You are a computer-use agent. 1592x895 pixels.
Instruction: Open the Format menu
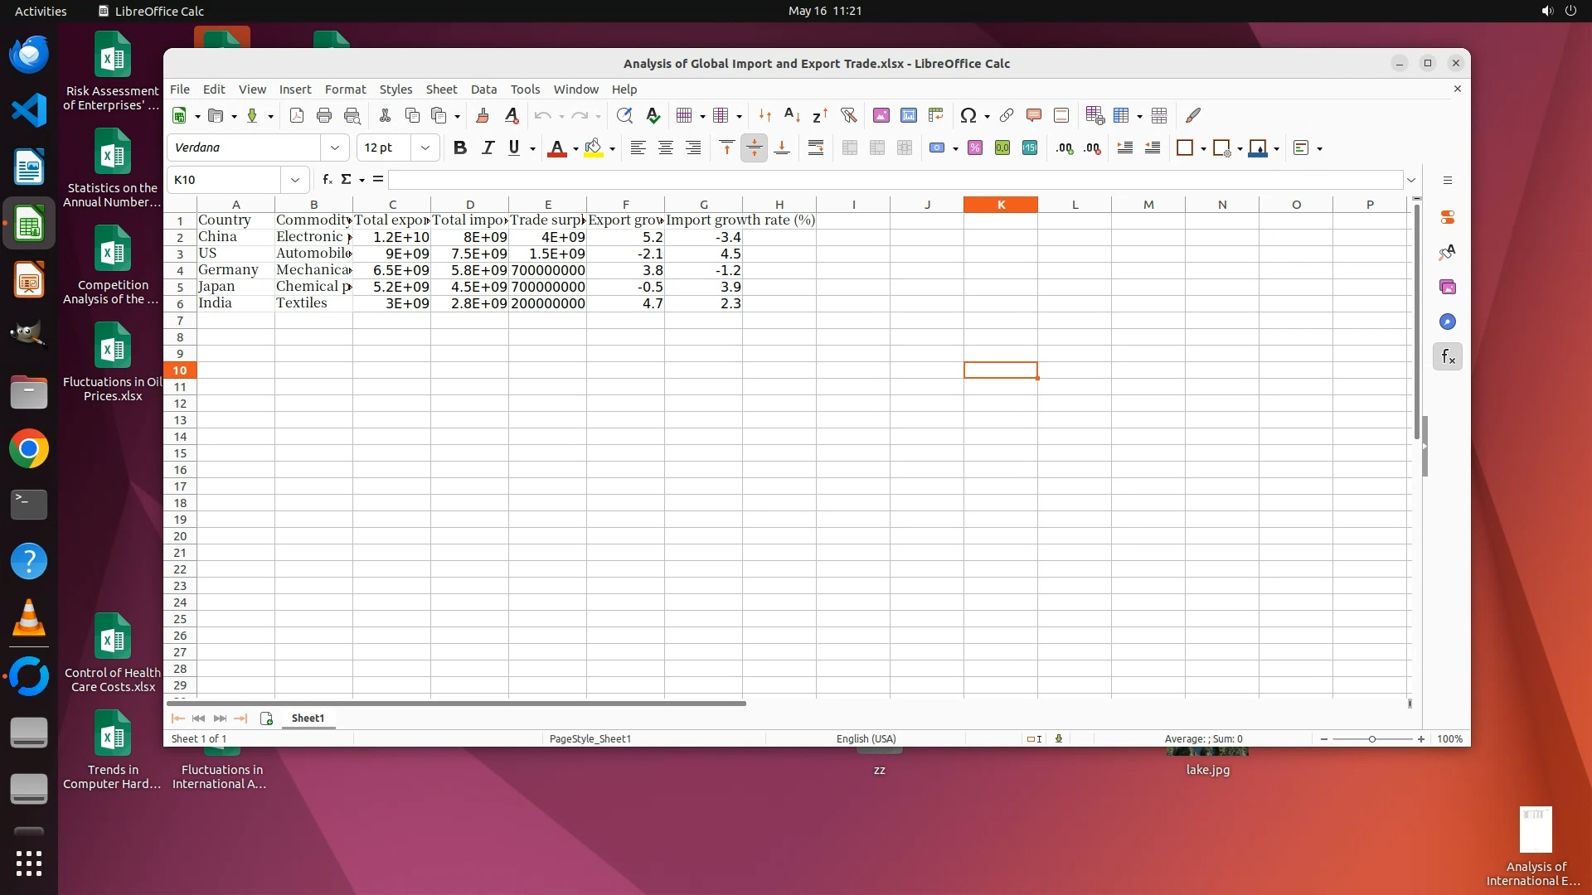coord(345,89)
